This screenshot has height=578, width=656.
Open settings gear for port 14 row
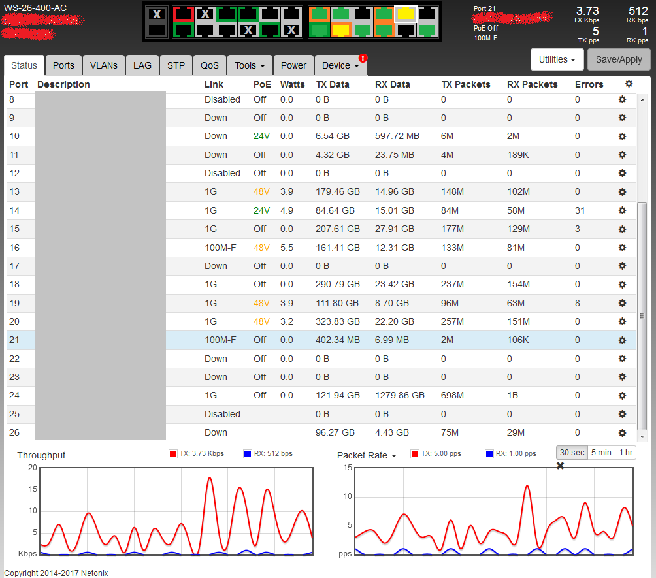(x=622, y=210)
